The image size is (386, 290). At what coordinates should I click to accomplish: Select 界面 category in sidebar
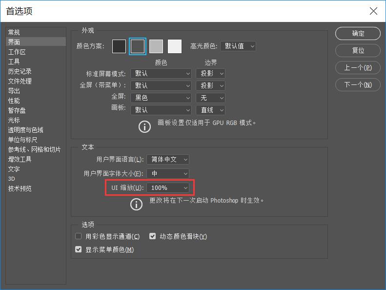[x=36, y=42]
